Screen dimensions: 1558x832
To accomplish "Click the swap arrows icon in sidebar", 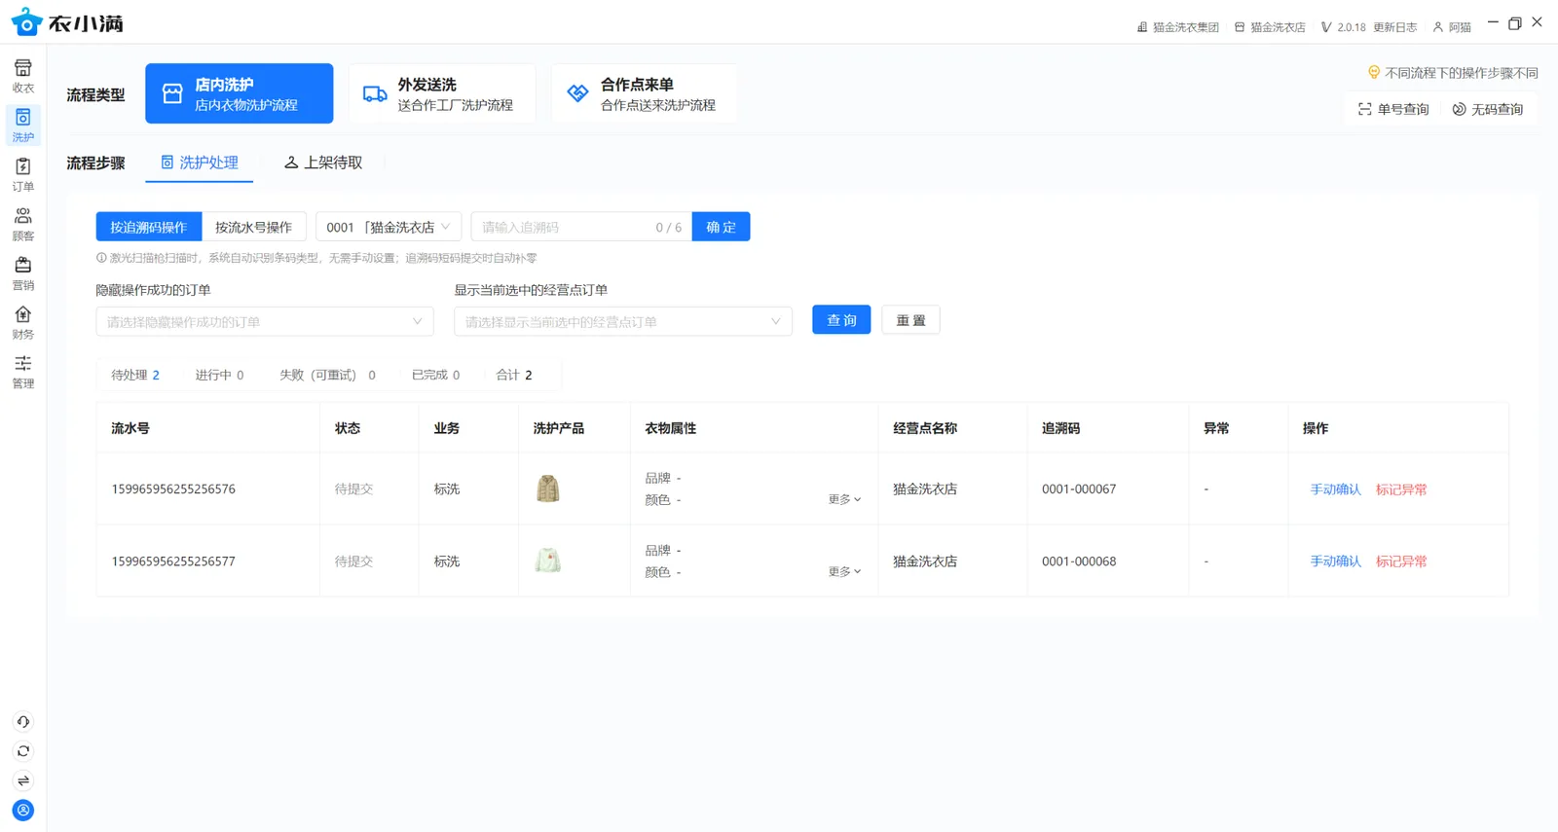I will point(23,780).
